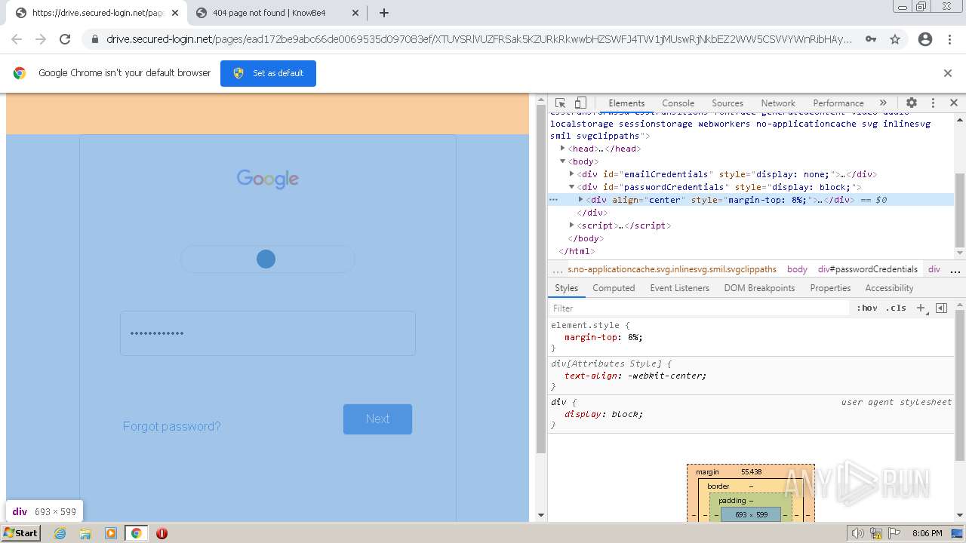
Task: Bookmark this page star icon
Action: point(895,39)
